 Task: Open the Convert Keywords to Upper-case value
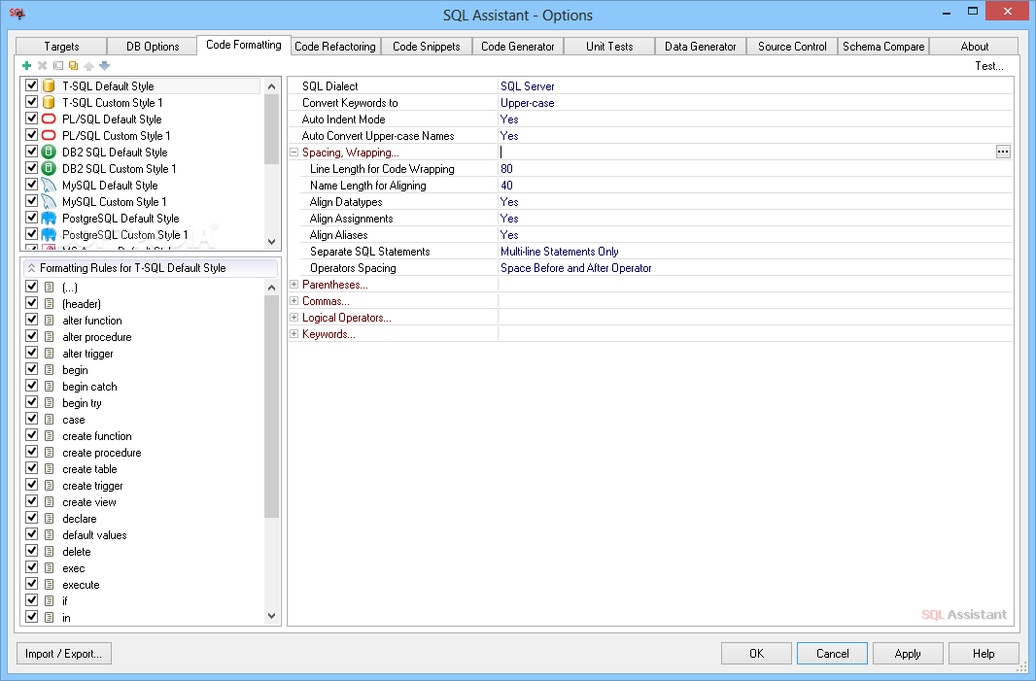point(755,102)
